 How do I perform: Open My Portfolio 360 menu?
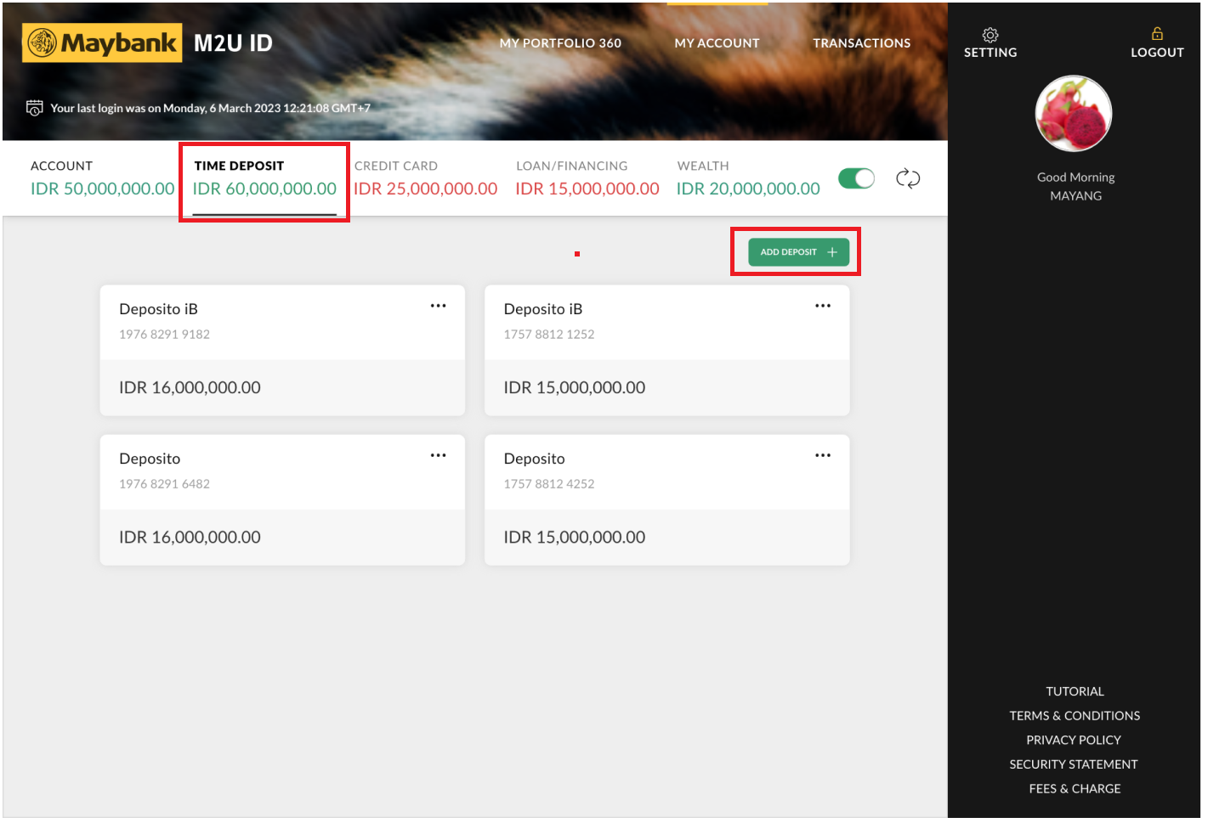[560, 43]
